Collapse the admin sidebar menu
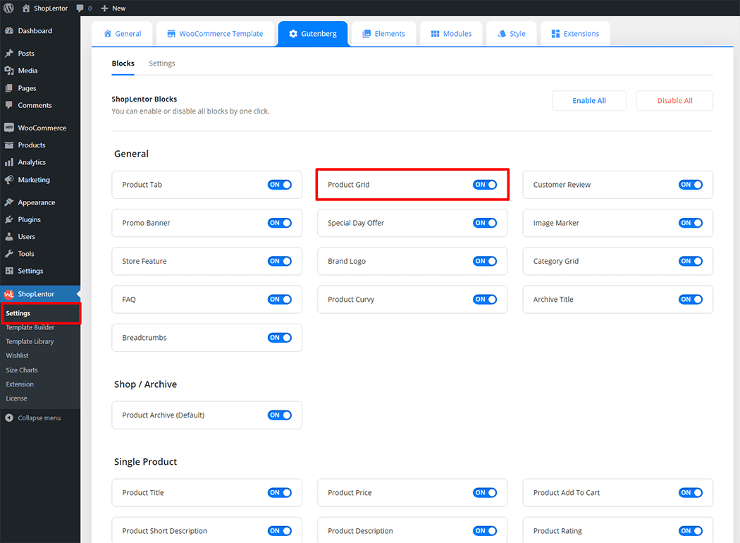The width and height of the screenshot is (740, 543). 33,417
